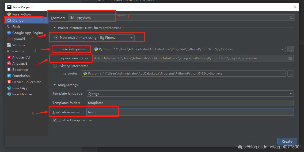304x152 pixels.
Task: Collapse the Project Interpreter section
Action: (x=55, y=28)
